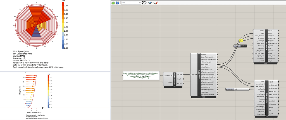
Task: Click the Zoom Extents frame icon
Action: click(144, 2)
